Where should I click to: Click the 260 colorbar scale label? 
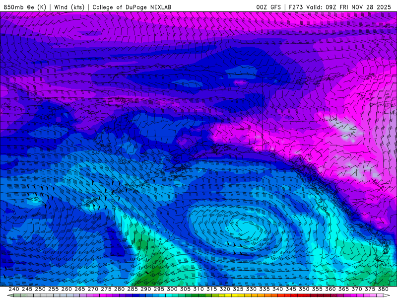[x=66, y=289]
